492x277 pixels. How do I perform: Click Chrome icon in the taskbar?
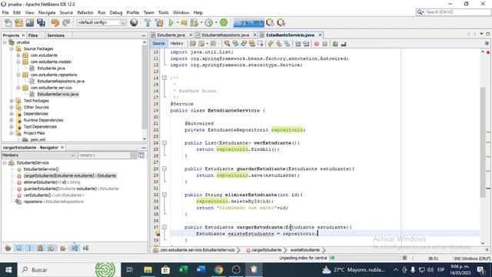pyautogui.click(x=218, y=269)
